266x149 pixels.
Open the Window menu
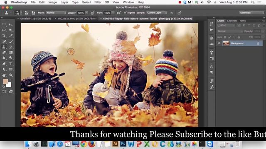coord(128,2)
